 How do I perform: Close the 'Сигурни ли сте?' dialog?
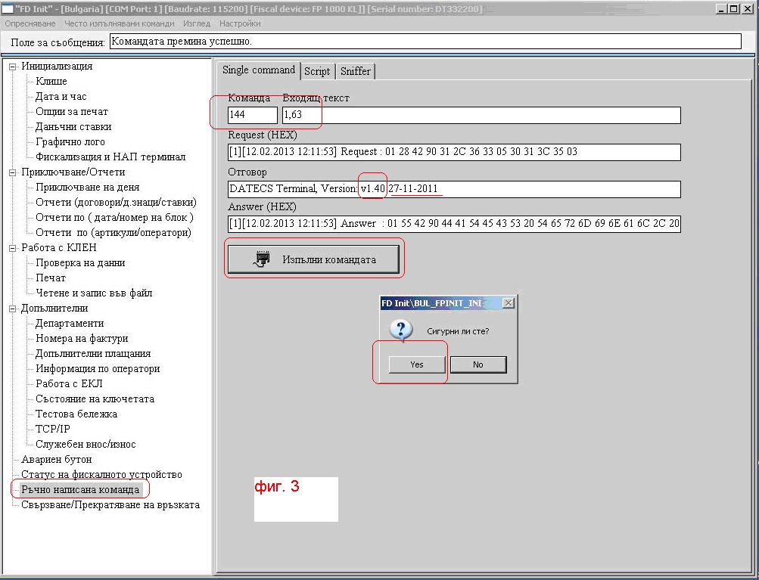click(x=508, y=302)
